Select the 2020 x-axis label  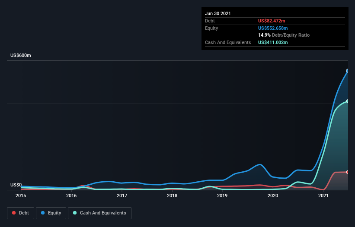pyautogui.click(x=273, y=195)
